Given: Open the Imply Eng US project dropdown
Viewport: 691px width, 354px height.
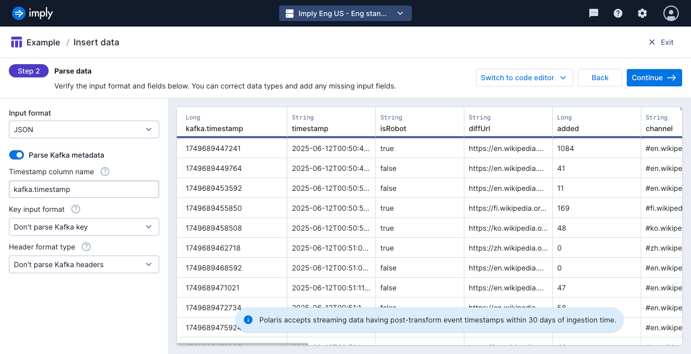Looking at the screenshot, I should (345, 13).
